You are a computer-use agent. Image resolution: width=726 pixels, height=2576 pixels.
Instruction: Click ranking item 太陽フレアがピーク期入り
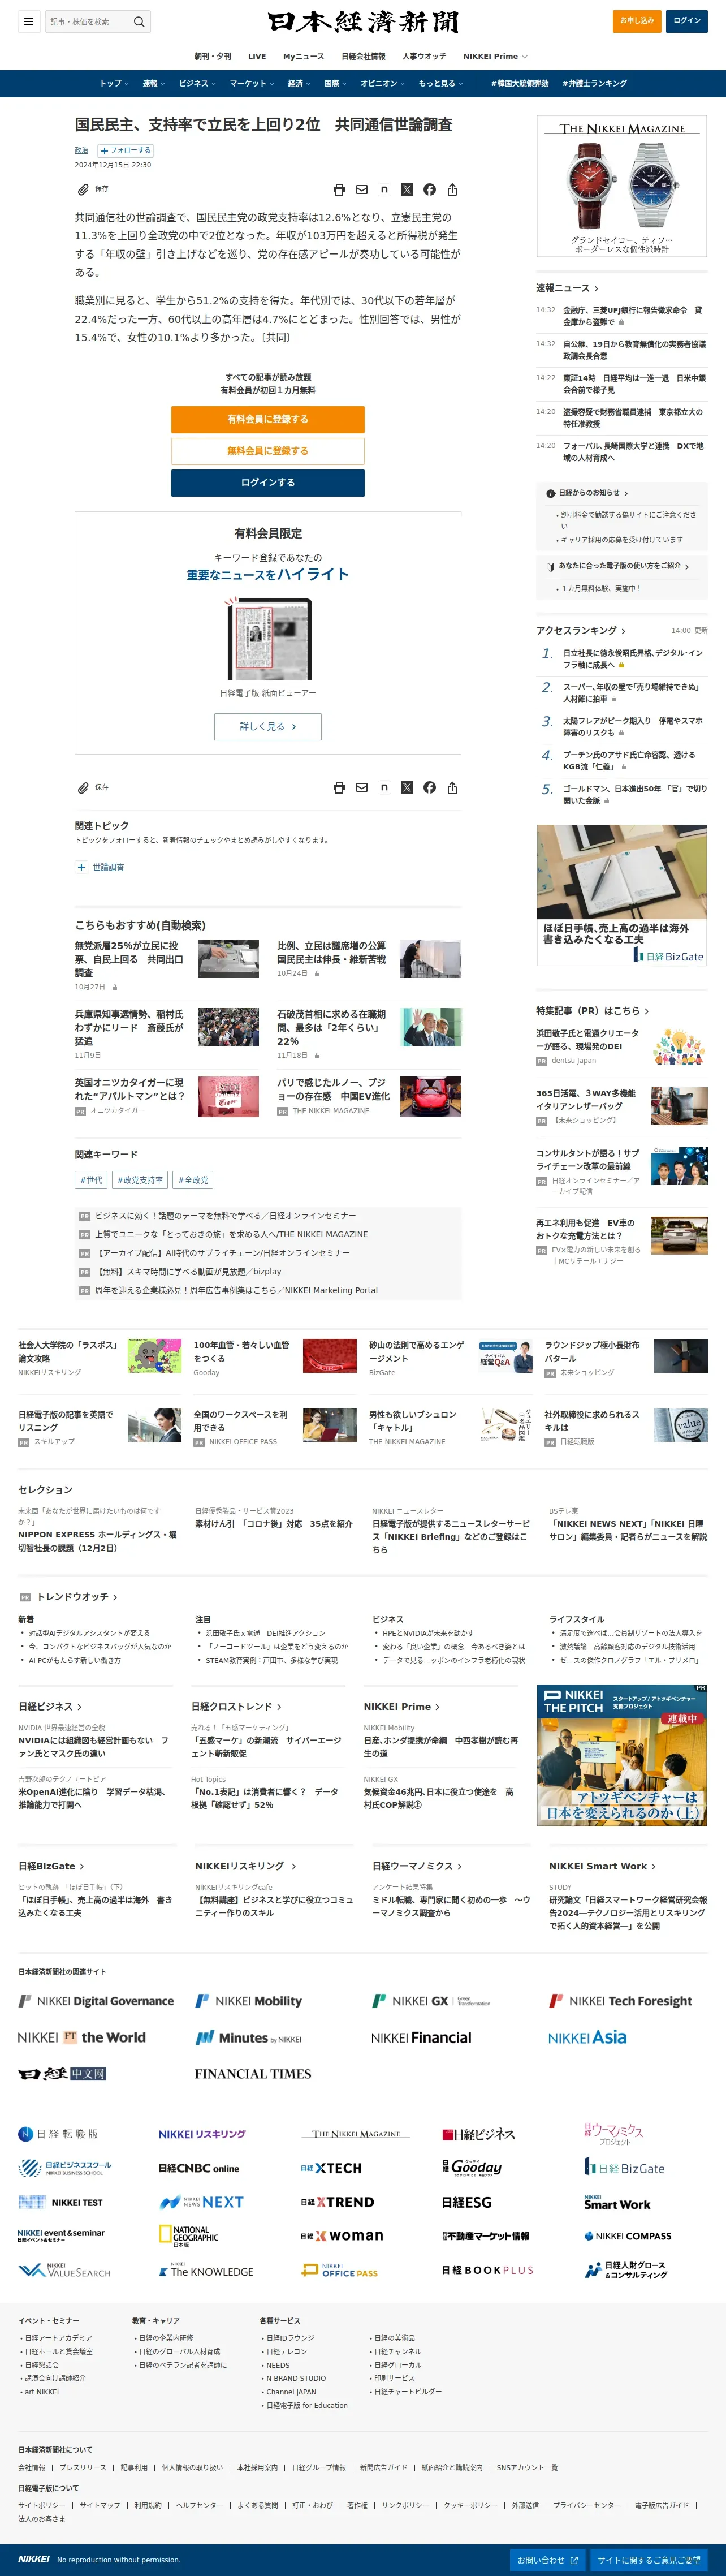coord(632,727)
